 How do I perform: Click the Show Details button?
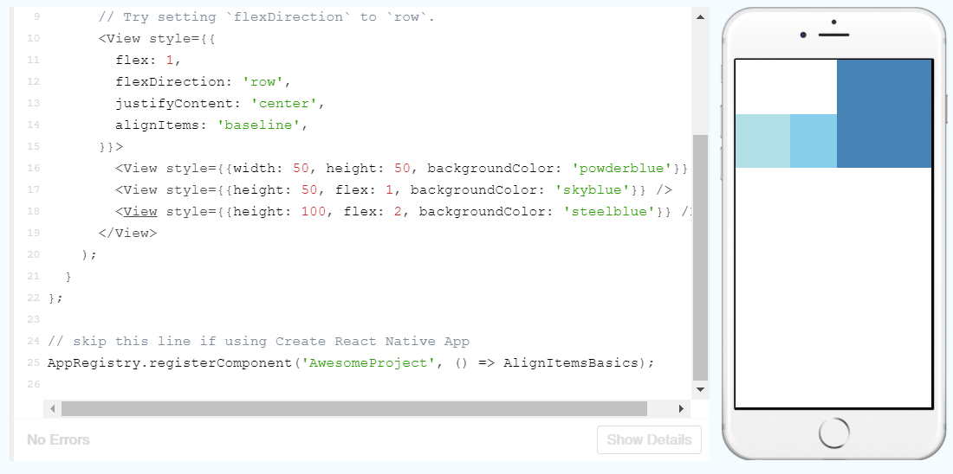tap(649, 439)
